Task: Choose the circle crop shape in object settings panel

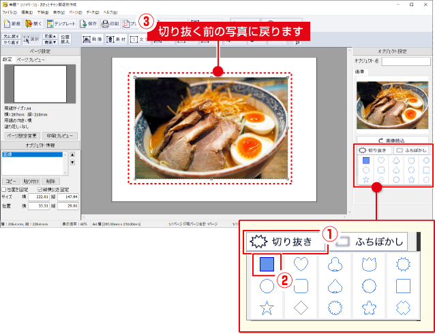Action: click(x=366, y=170)
